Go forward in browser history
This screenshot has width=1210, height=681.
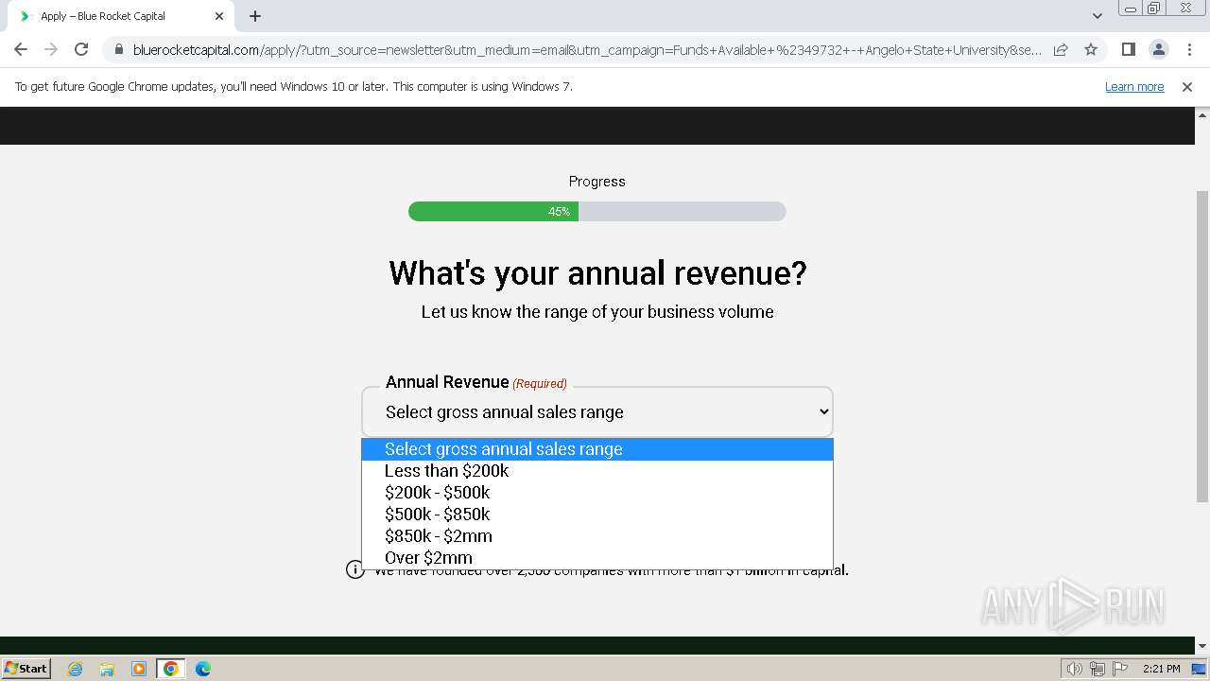click(x=51, y=49)
